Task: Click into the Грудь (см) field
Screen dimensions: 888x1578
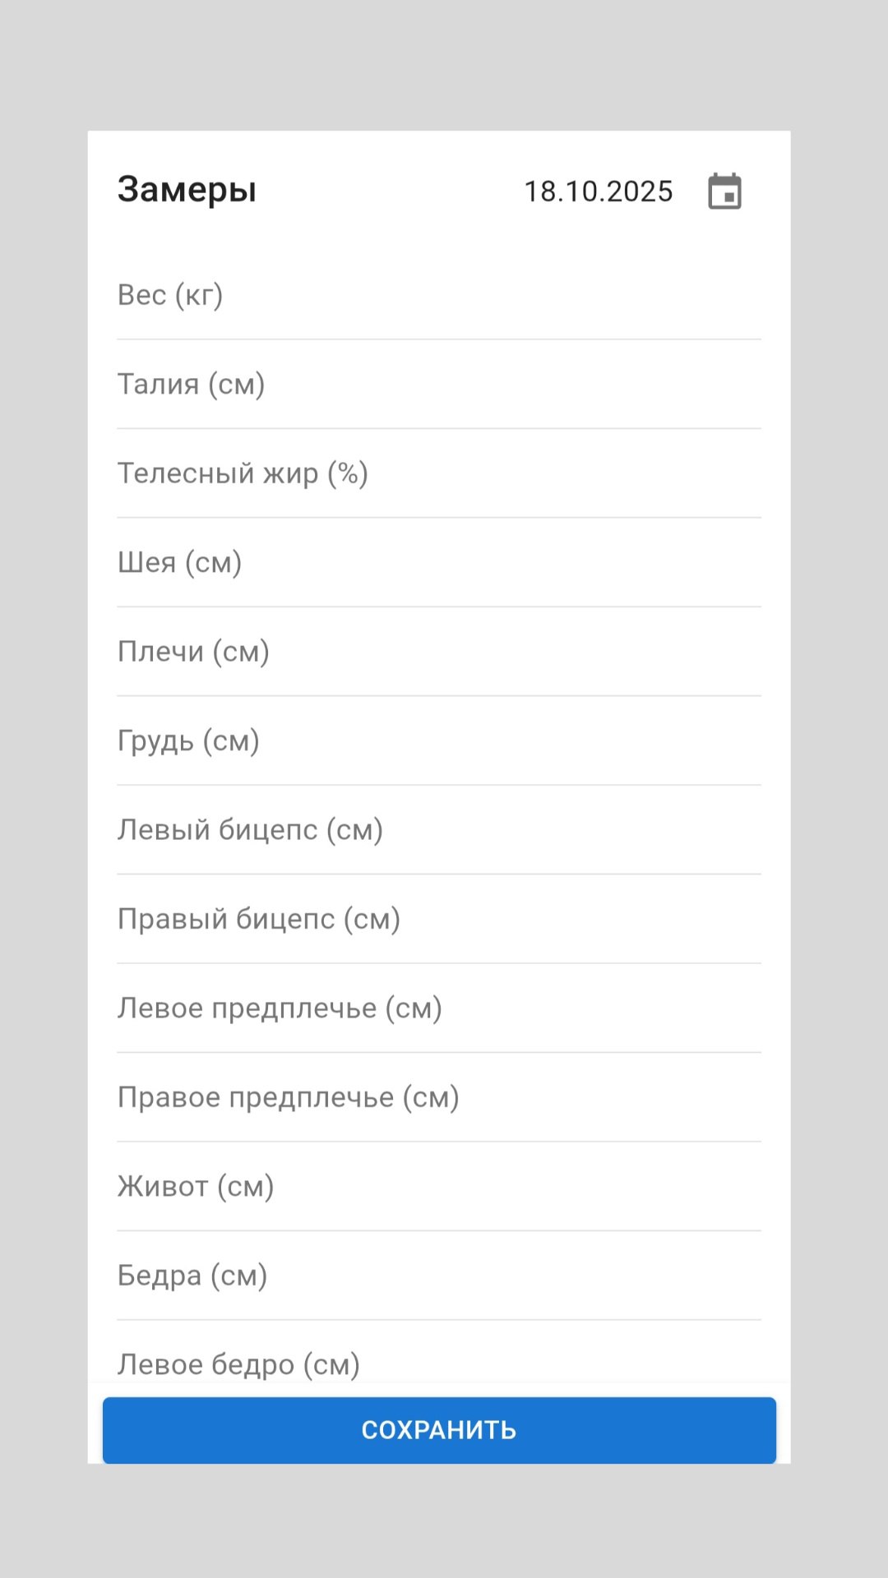Action: [x=438, y=741]
